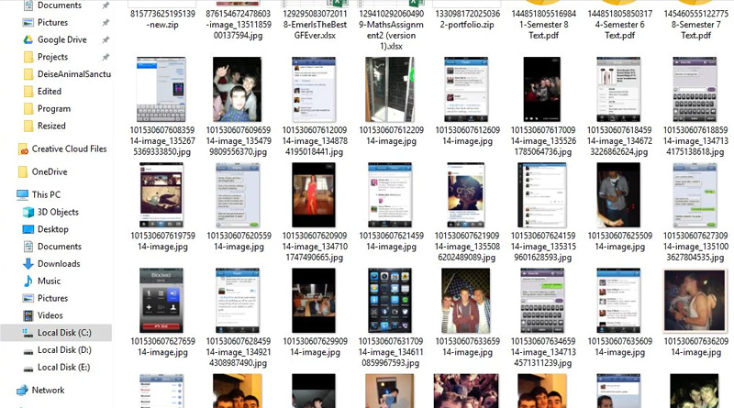Select thumbnail of file starting 101530607627309
The height and width of the screenshot is (408, 734).
coord(695,195)
